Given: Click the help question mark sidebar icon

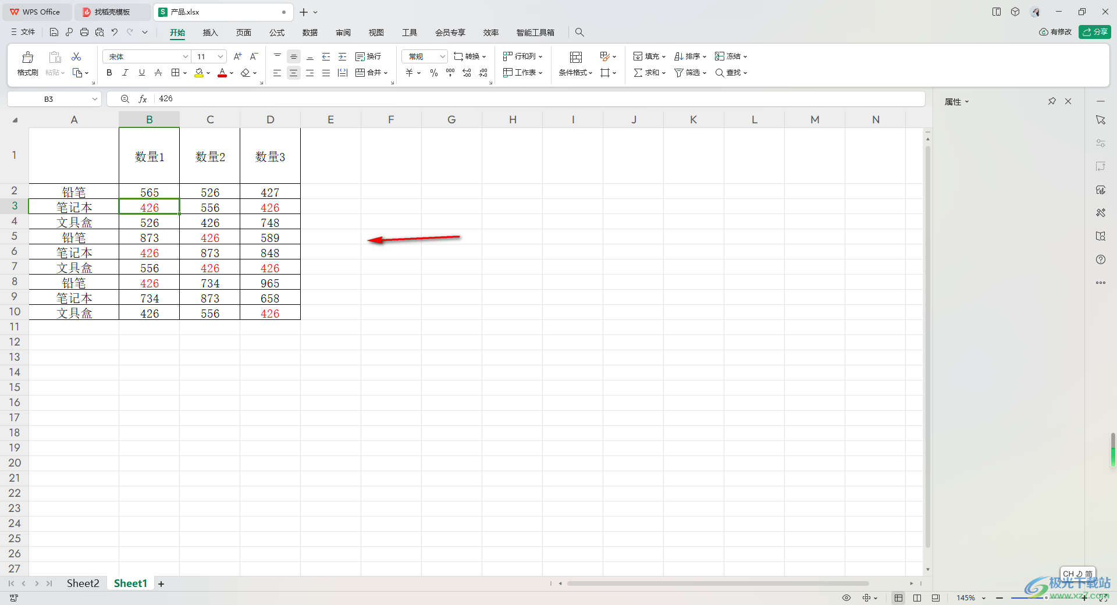Looking at the screenshot, I should 1101,259.
